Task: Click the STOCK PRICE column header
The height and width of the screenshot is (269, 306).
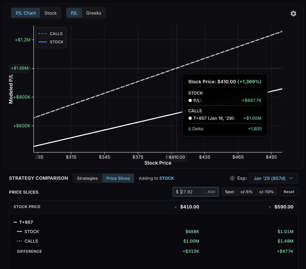Action: tap(27, 207)
